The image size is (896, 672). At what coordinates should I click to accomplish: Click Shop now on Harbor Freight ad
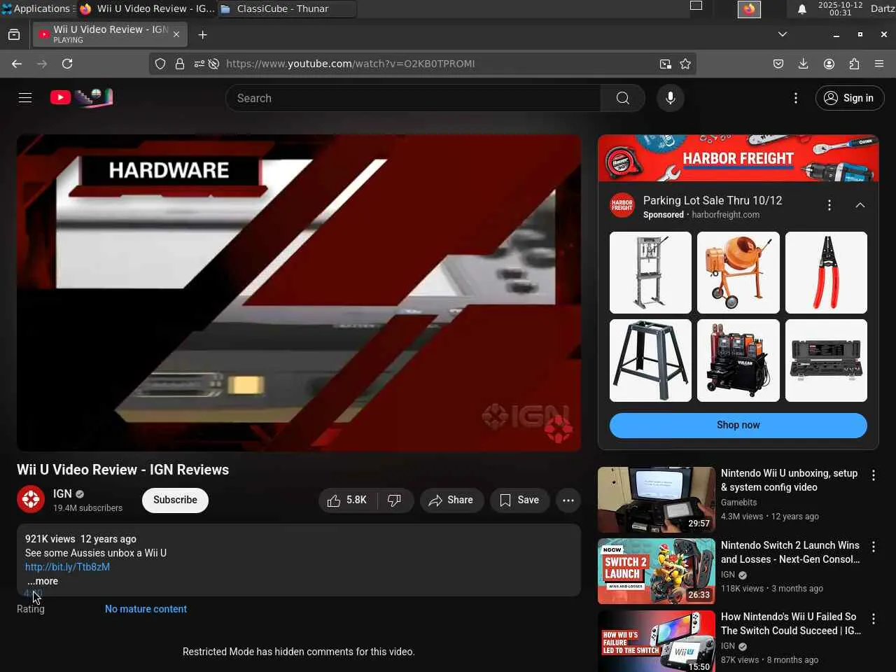pos(738,425)
